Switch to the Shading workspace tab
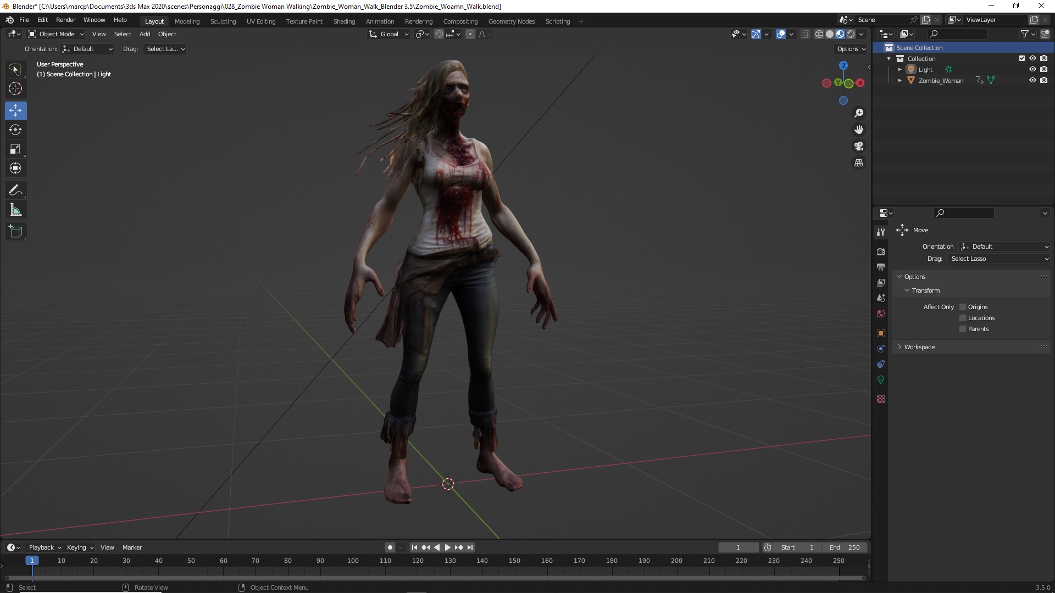1055x593 pixels. 344,21
